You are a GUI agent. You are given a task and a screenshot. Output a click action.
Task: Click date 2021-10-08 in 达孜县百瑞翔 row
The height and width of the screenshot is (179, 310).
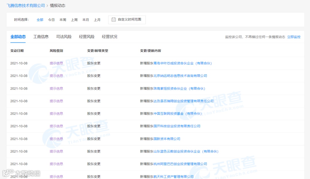19,101
